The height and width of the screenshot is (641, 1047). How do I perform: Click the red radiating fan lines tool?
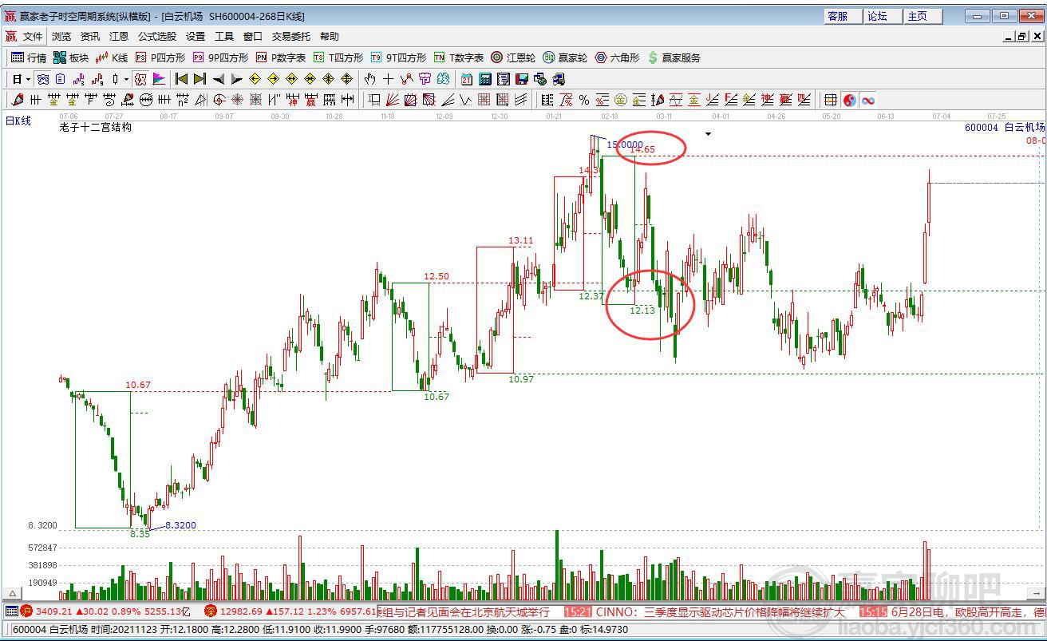[392, 100]
